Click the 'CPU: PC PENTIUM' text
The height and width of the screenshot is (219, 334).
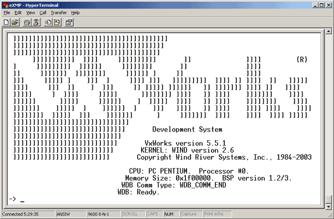click(158, 171)
